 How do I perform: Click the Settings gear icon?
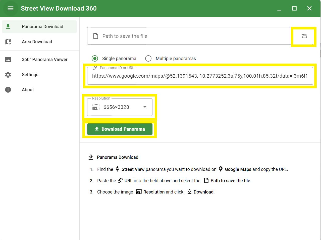tap(8, 75)
